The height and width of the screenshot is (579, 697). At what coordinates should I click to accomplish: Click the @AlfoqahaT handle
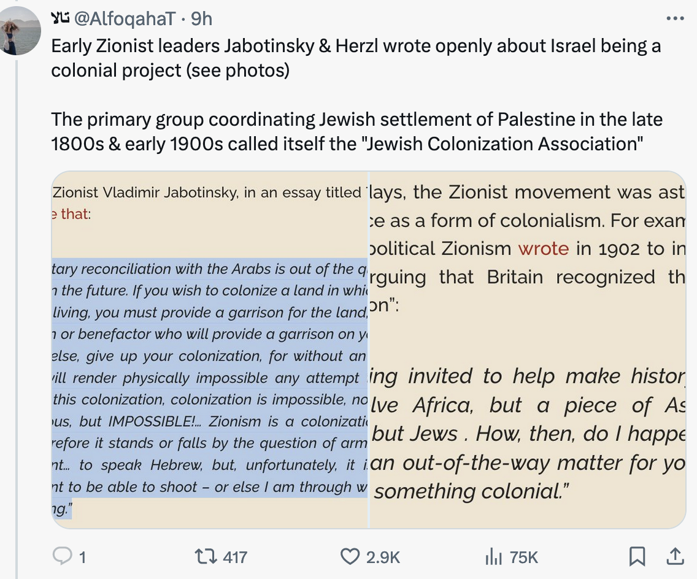click(x=125, y=19)
